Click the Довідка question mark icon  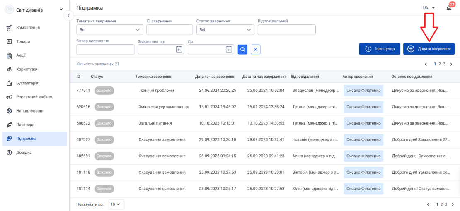pyautogui.click(x=9, y=153)
